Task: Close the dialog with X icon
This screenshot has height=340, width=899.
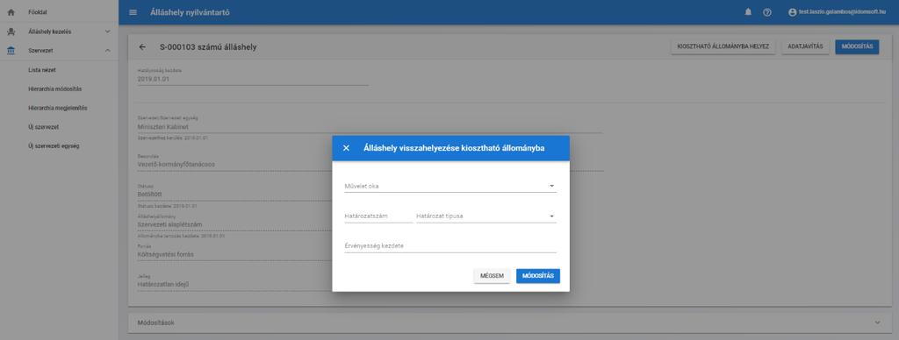Action: pyautogui.click(x=346, y=148)
